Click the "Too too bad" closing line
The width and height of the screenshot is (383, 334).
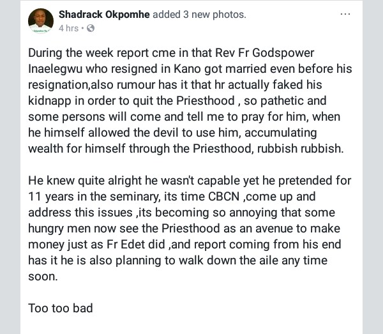(61, 308)
